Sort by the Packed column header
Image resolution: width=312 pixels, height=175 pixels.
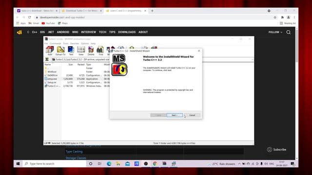tap(81, 65)
